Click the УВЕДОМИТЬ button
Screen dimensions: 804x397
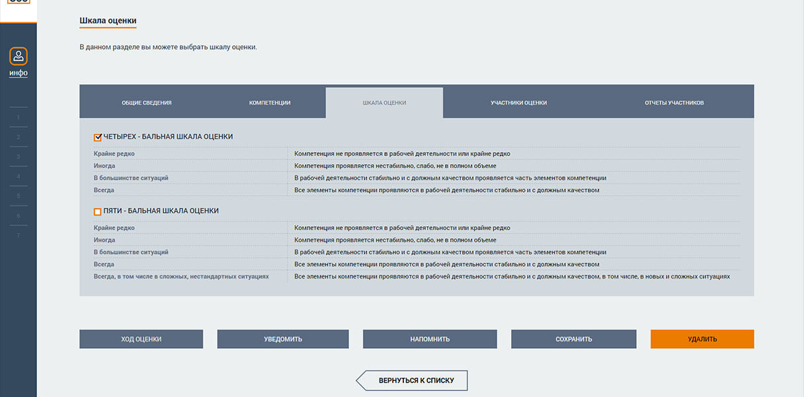pos(283,339)
